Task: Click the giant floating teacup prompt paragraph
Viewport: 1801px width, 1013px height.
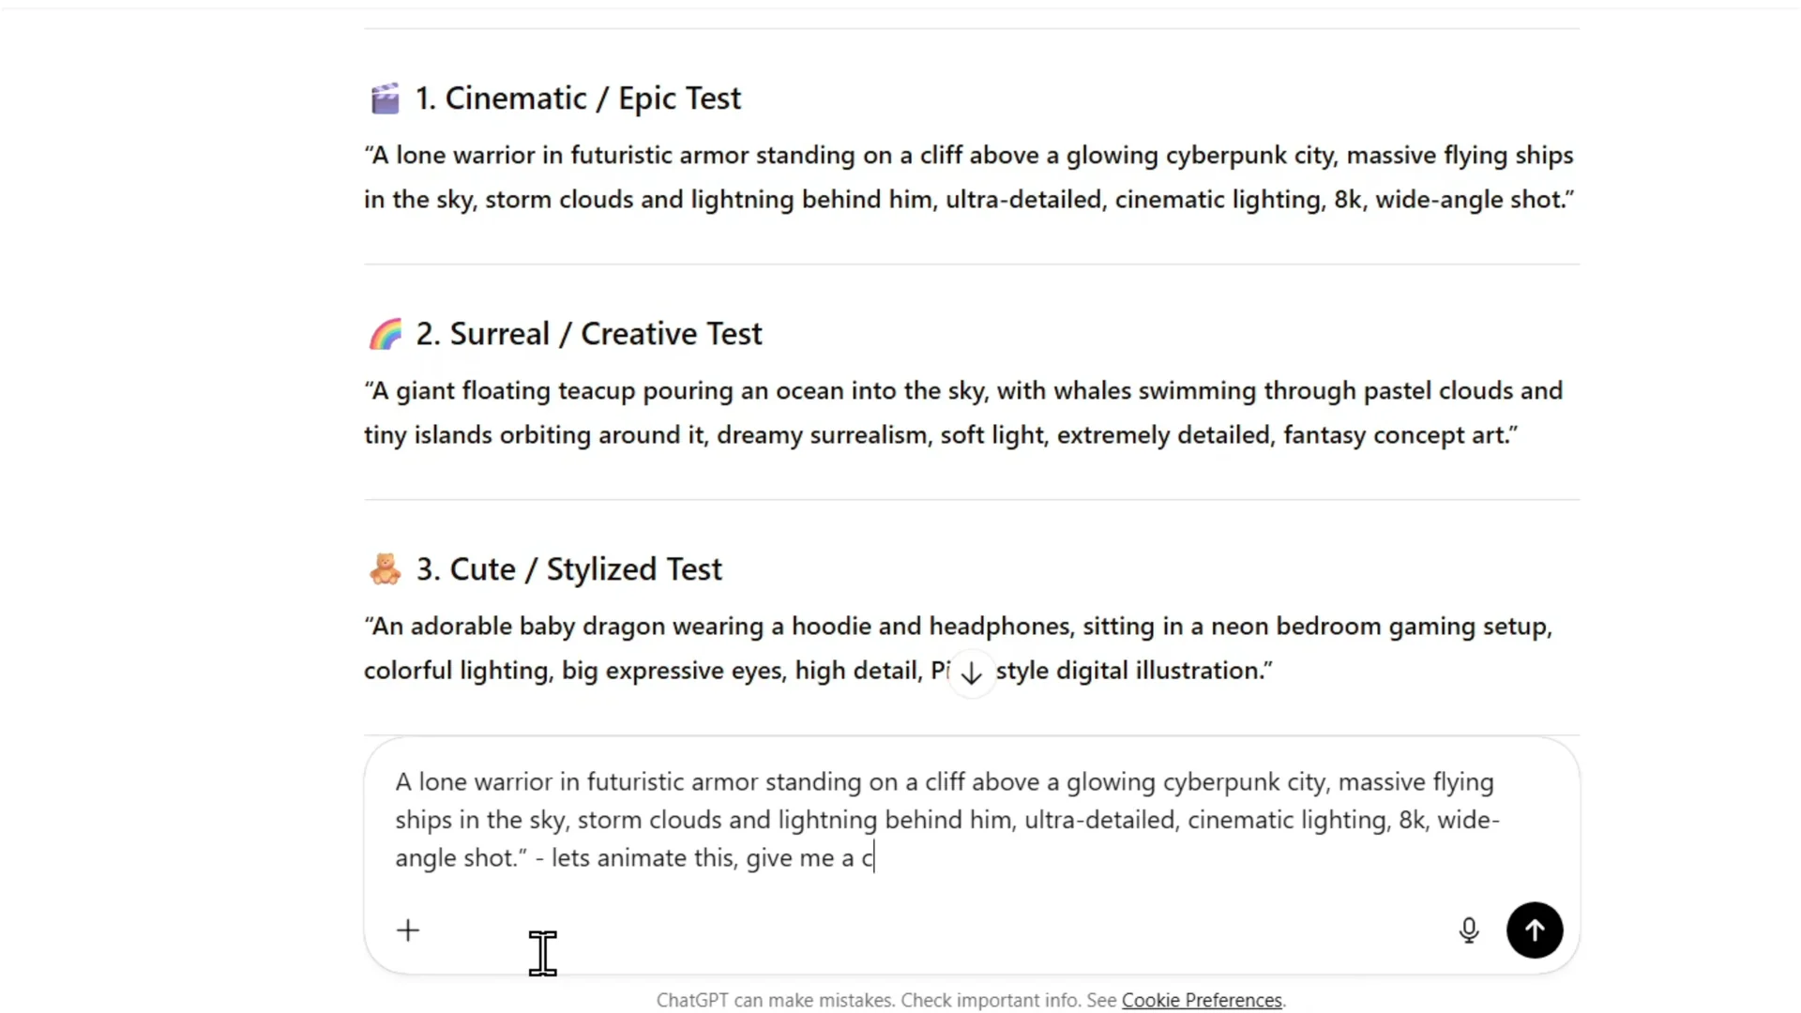Action: (962, 413)
